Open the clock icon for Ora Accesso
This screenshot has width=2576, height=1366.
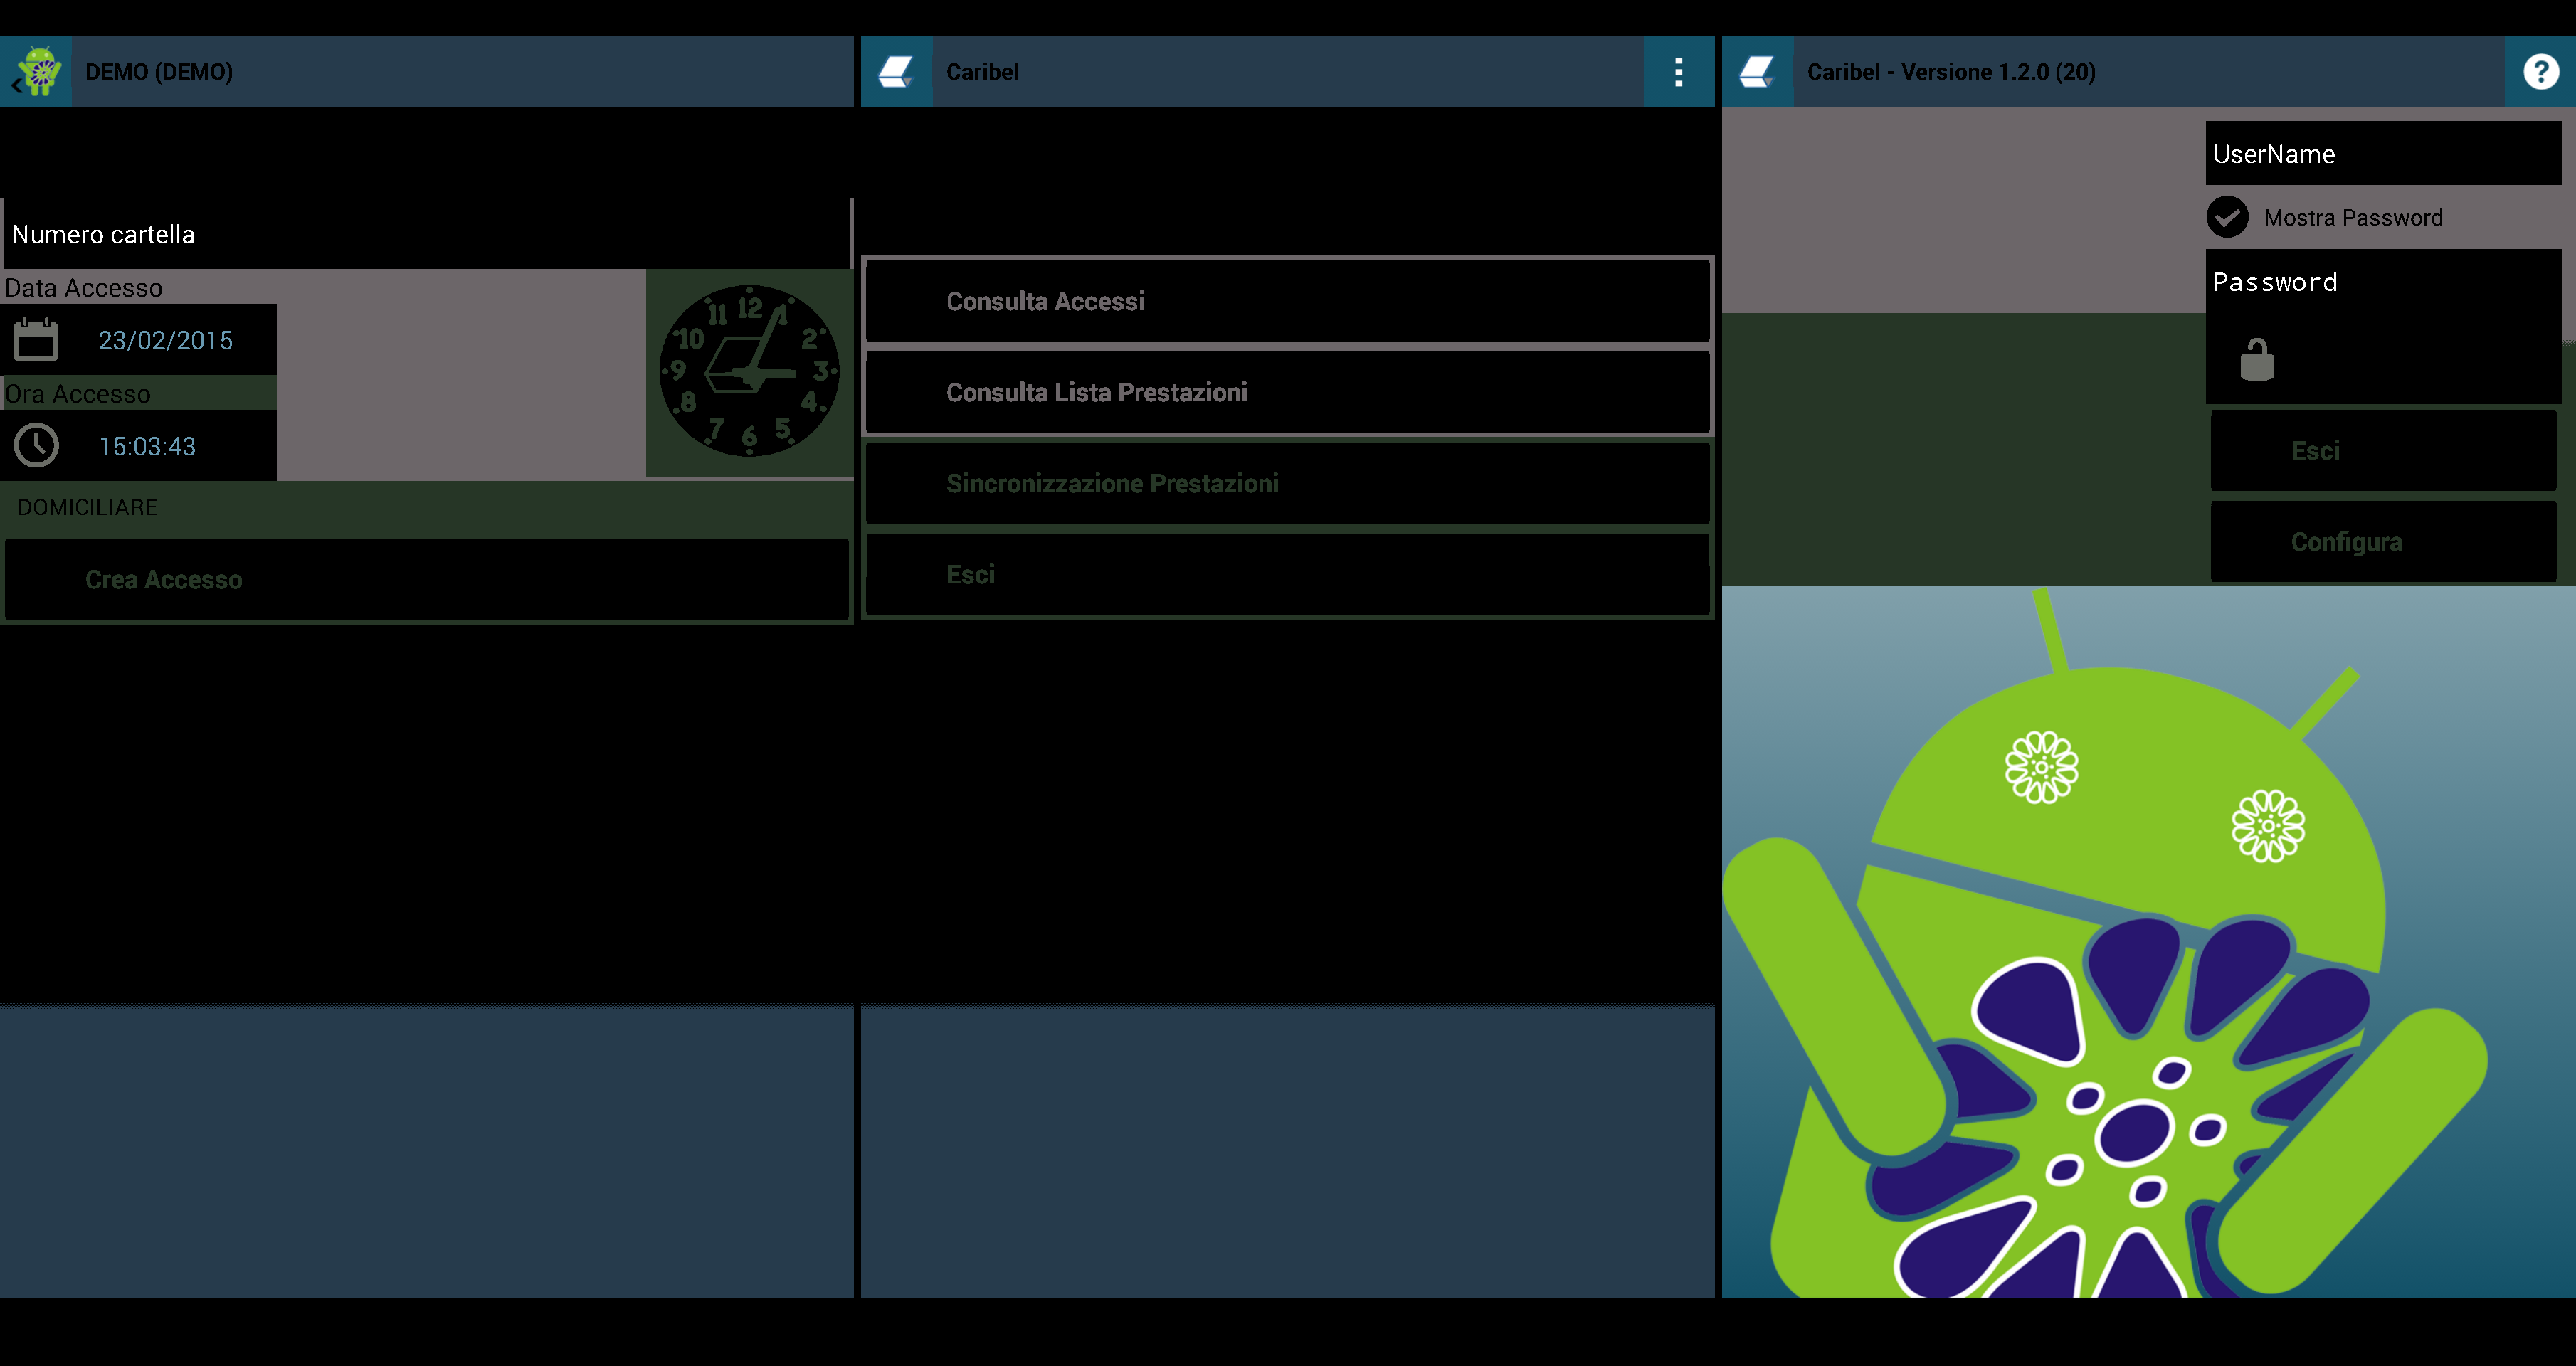pyautogui.click(x=36, y=446)
